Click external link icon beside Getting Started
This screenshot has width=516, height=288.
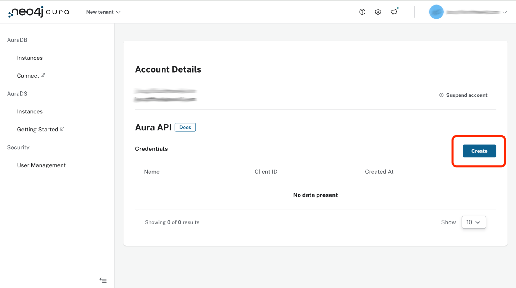pyautogui.click(x=62, y=129)
